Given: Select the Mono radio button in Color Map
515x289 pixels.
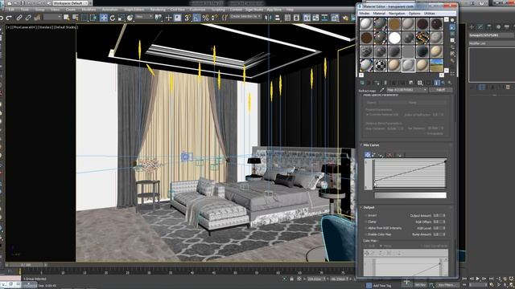Looking at the screenshot, I should [381, 246].
